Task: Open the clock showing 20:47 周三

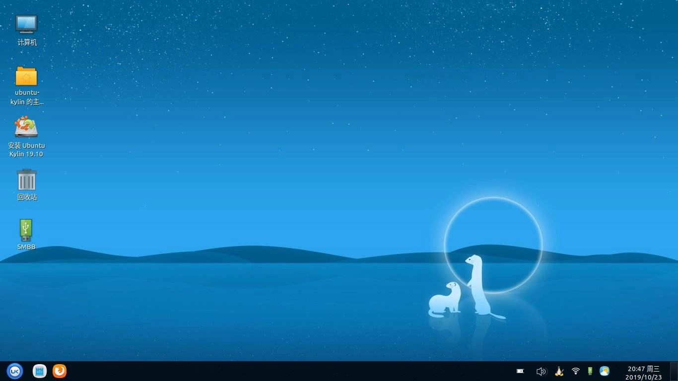Action: [x=643, y=373]
